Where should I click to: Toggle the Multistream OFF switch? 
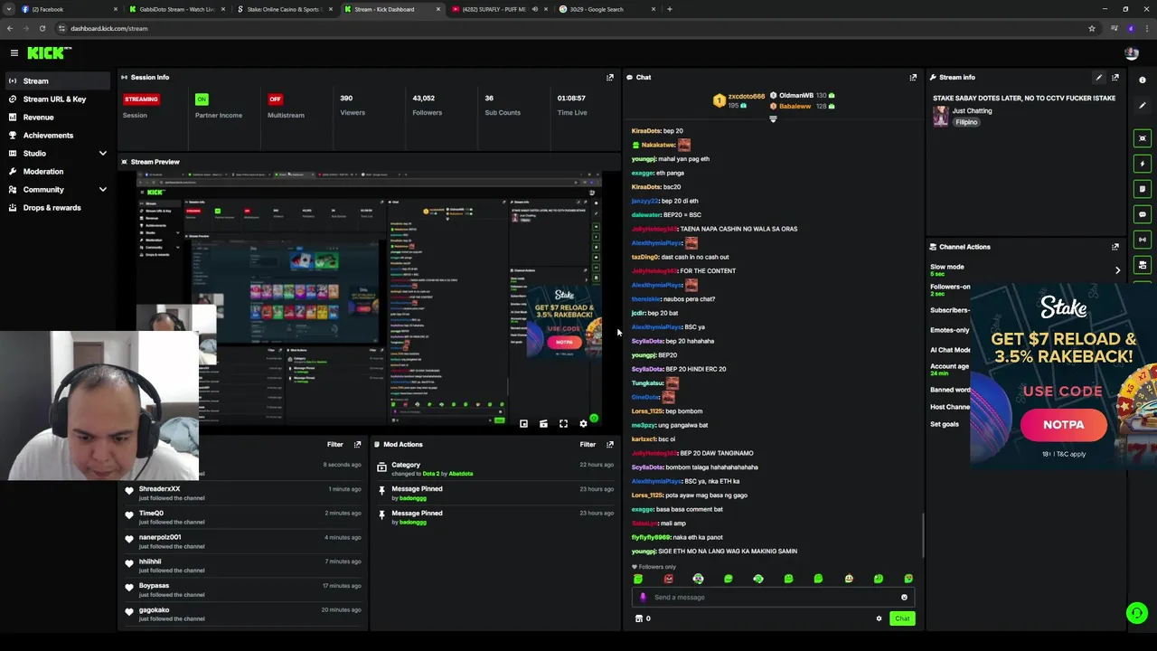275,99
